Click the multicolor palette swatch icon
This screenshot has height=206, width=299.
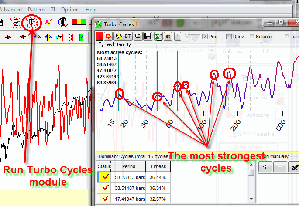(79, 22)
